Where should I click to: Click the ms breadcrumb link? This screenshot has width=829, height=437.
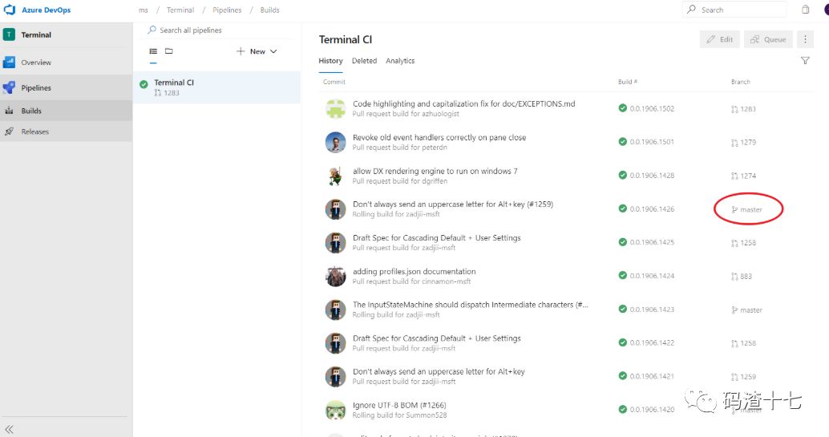[144, 10]
